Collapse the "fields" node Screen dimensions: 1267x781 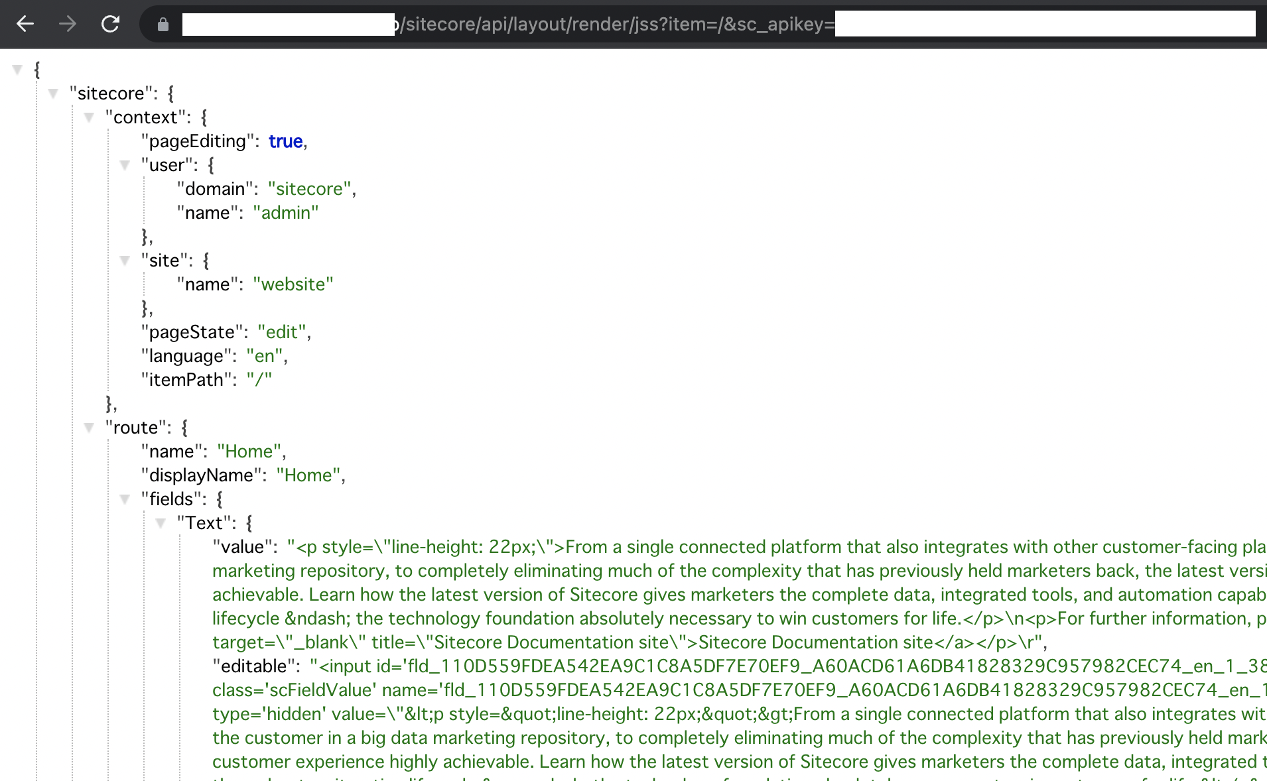point(125,499)
